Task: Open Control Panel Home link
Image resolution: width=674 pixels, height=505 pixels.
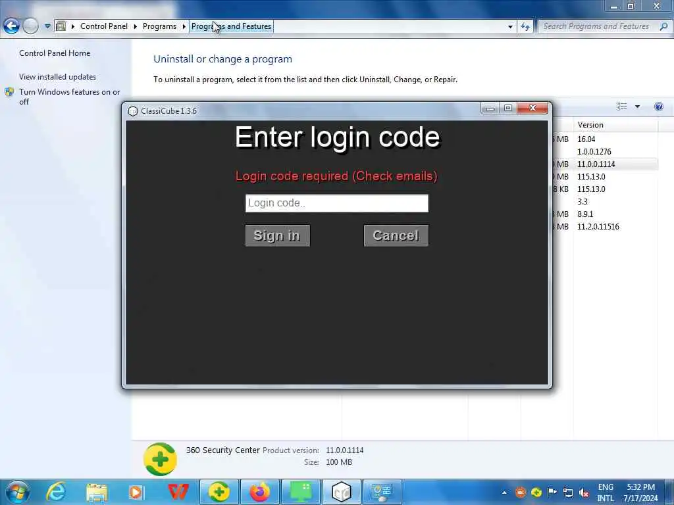Action: 55,53
